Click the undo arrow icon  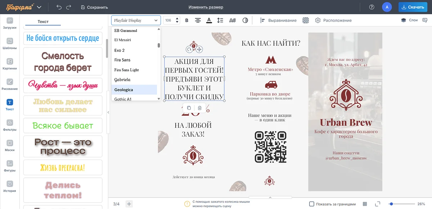59,7
